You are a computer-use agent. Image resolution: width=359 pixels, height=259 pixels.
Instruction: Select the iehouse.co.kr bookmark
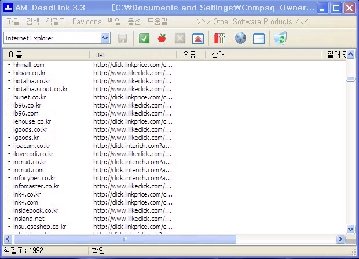pyautogui.click(x=32, y=121)
